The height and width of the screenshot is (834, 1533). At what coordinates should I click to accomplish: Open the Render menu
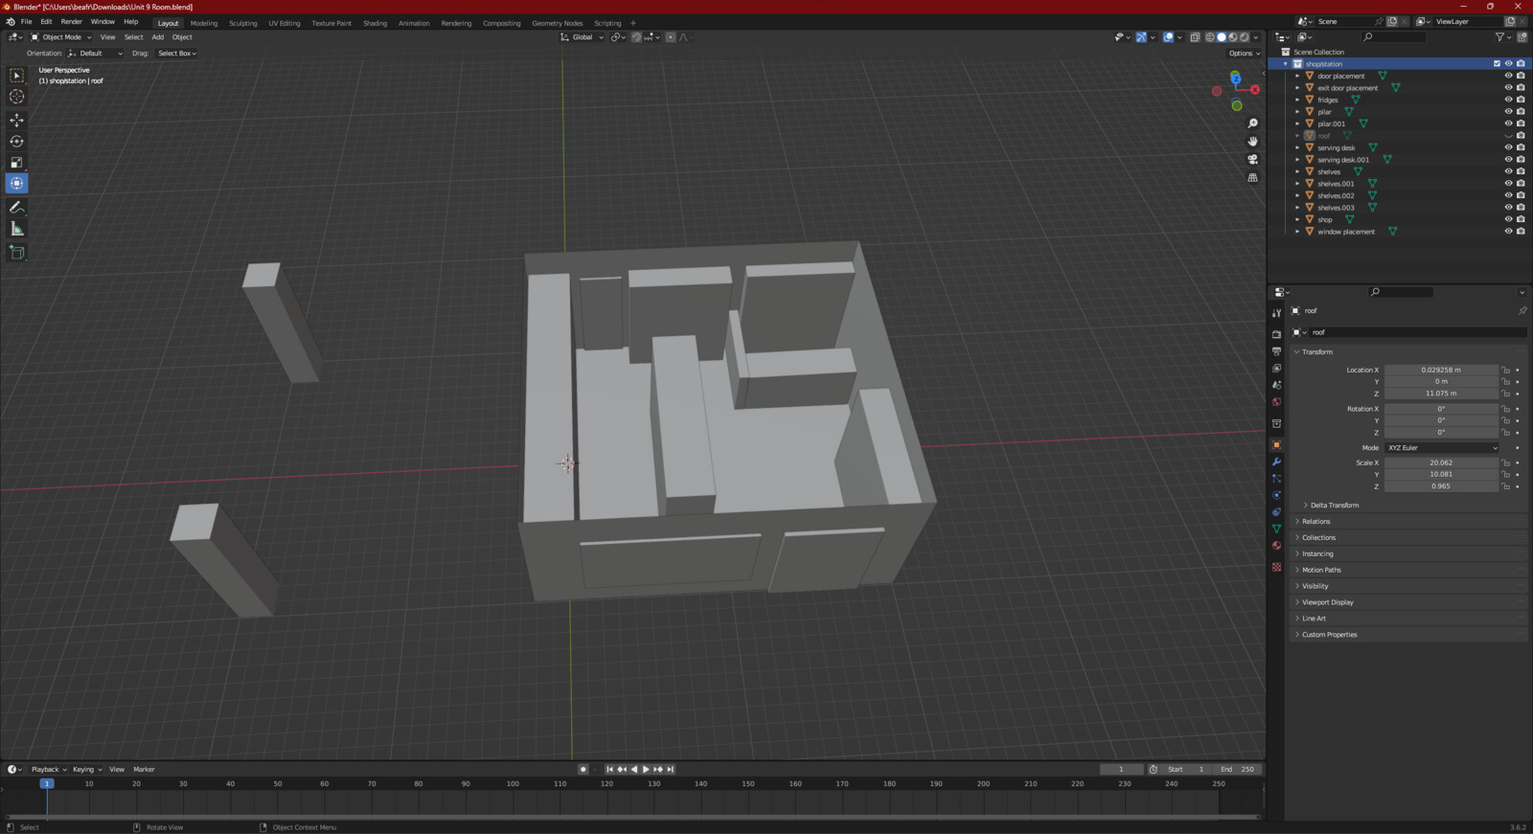pos(71,22)
